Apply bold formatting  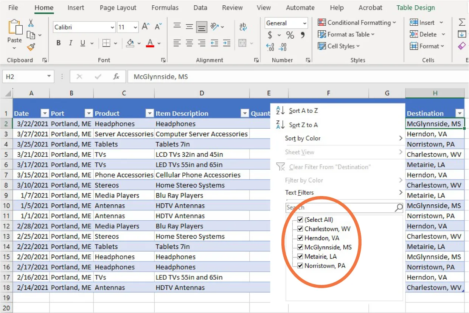click(58, 43)
